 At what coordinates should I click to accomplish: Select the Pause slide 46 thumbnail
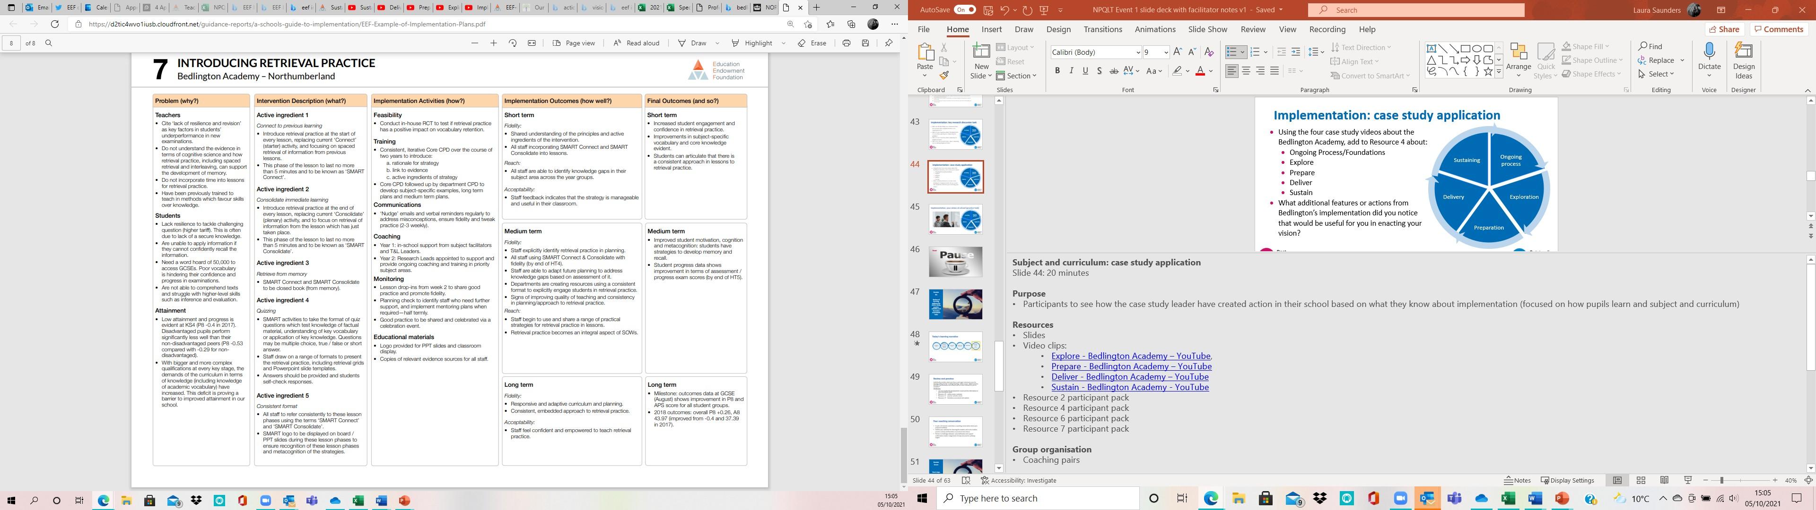[x=955, y=262]
